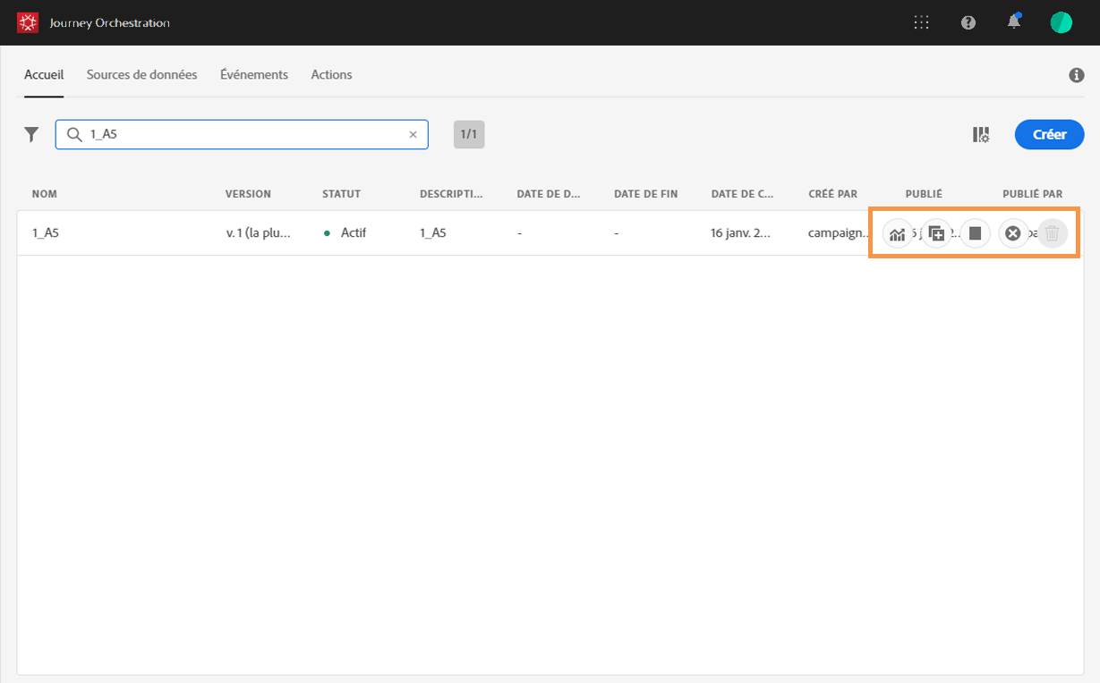
Task: Open the app switcher grid icon
Action: coord(922,23)
